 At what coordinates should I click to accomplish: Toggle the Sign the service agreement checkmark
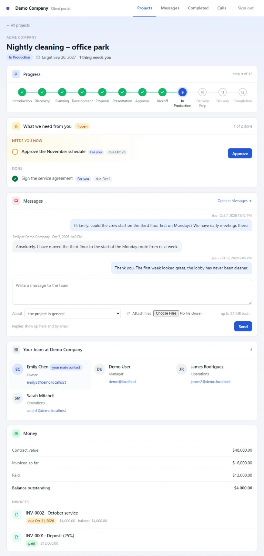coord(15,179)
